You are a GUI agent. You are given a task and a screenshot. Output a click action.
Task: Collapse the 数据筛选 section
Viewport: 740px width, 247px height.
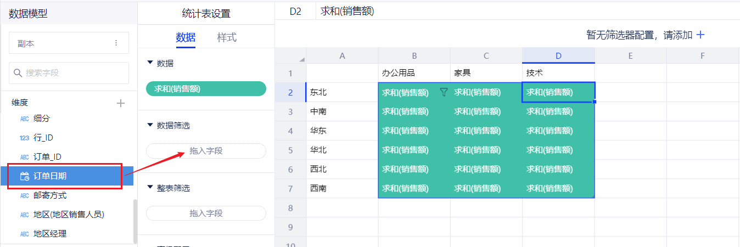tap(150, 125)
